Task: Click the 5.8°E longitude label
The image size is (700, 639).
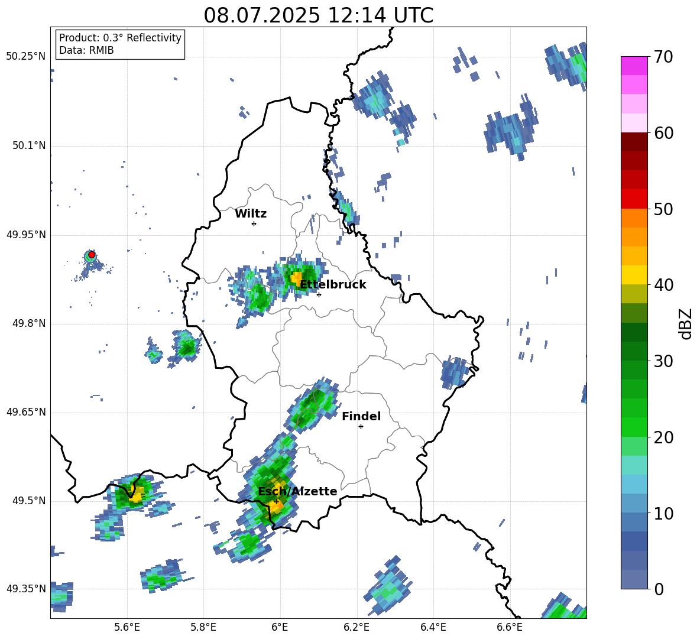Action: click(x=203, y=627)
